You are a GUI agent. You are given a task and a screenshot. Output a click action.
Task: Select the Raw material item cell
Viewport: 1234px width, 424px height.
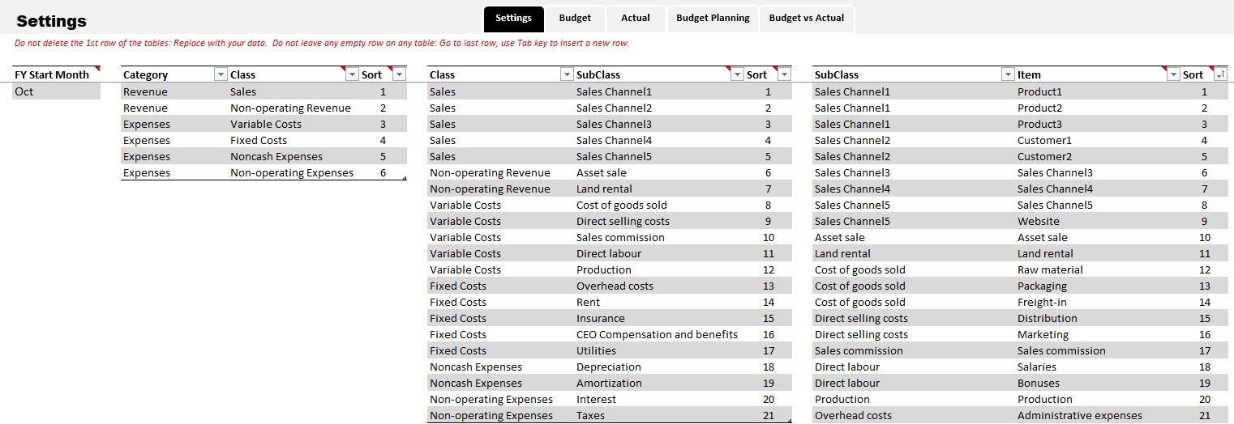click(x=1098, y=269)
